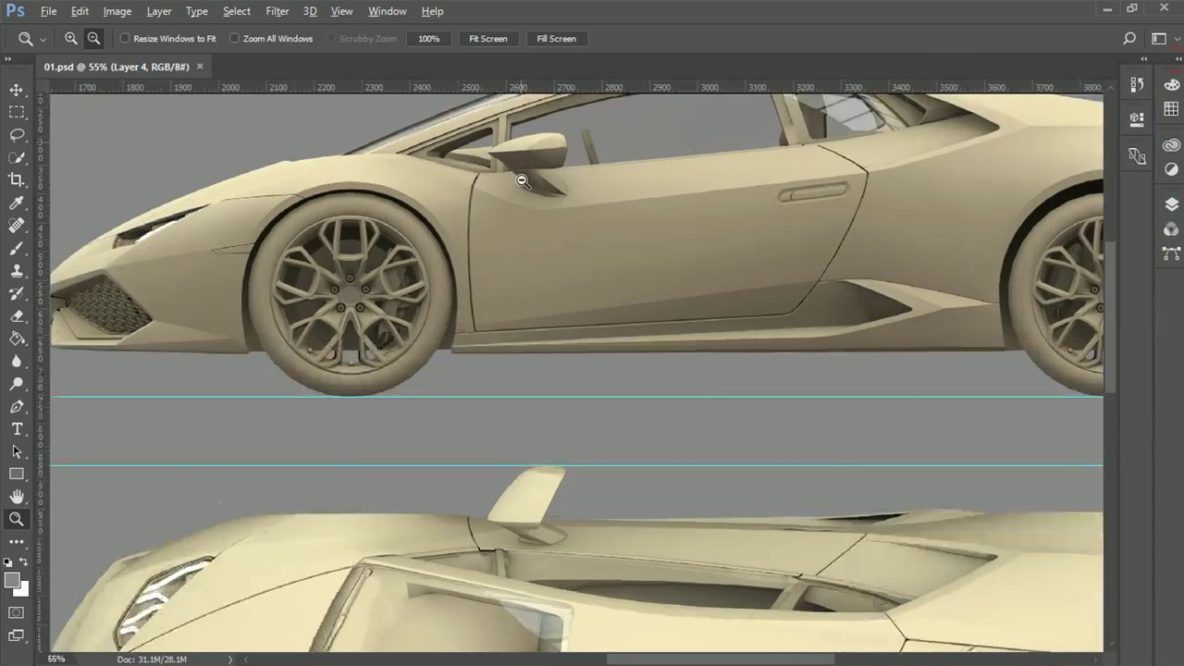
Task: Open the Libraries panel icon
Action: click(x=1172, y=145)
